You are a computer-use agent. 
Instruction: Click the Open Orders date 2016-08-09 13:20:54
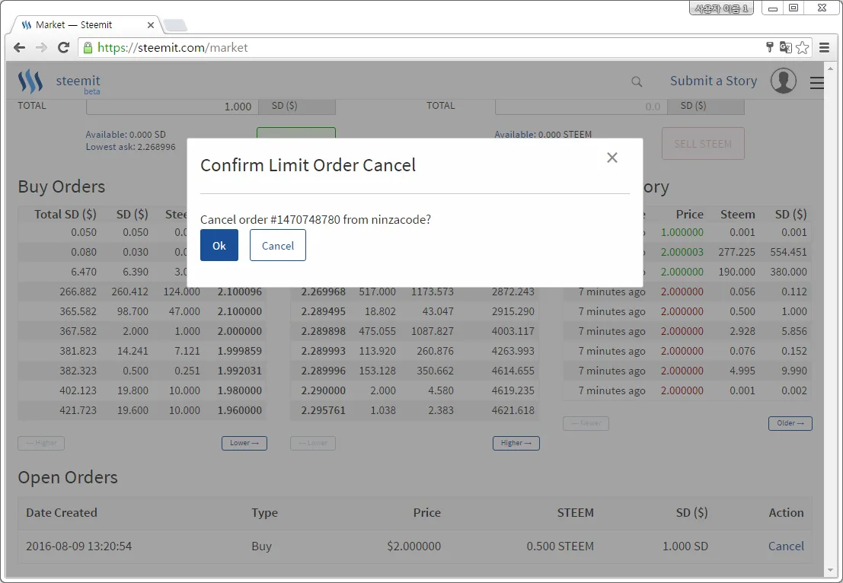(x=79, y=546)
